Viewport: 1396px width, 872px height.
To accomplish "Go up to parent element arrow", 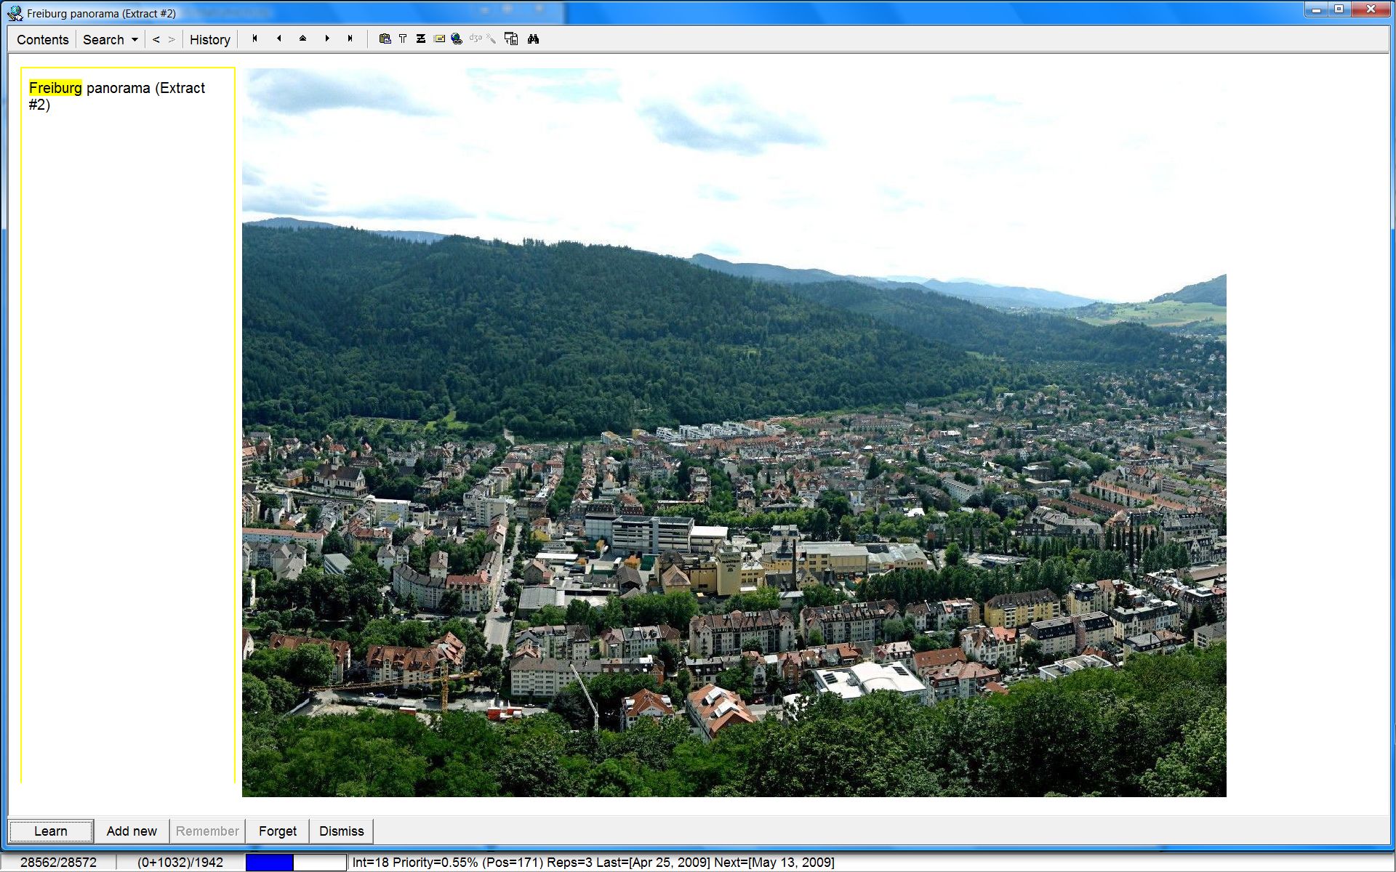I will pyautogui.click(x=302, y=39).
